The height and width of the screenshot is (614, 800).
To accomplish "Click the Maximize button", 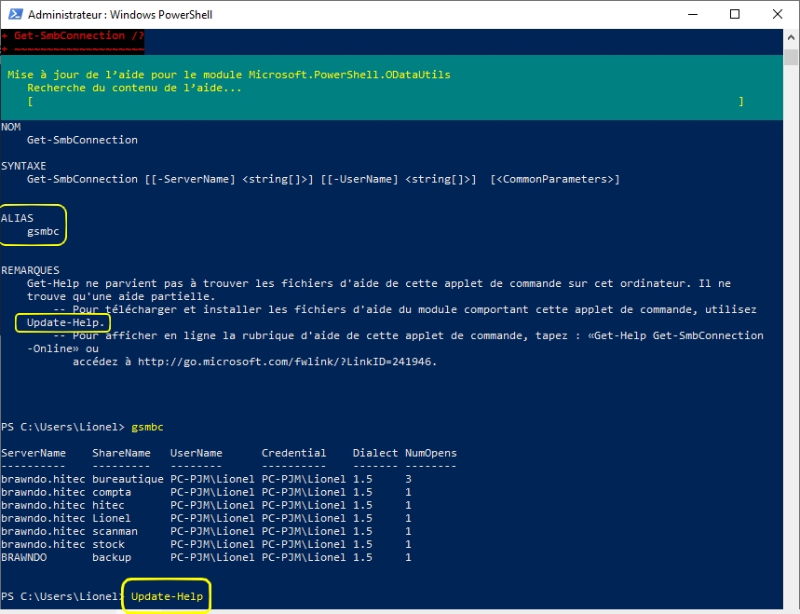I will 735,14.
